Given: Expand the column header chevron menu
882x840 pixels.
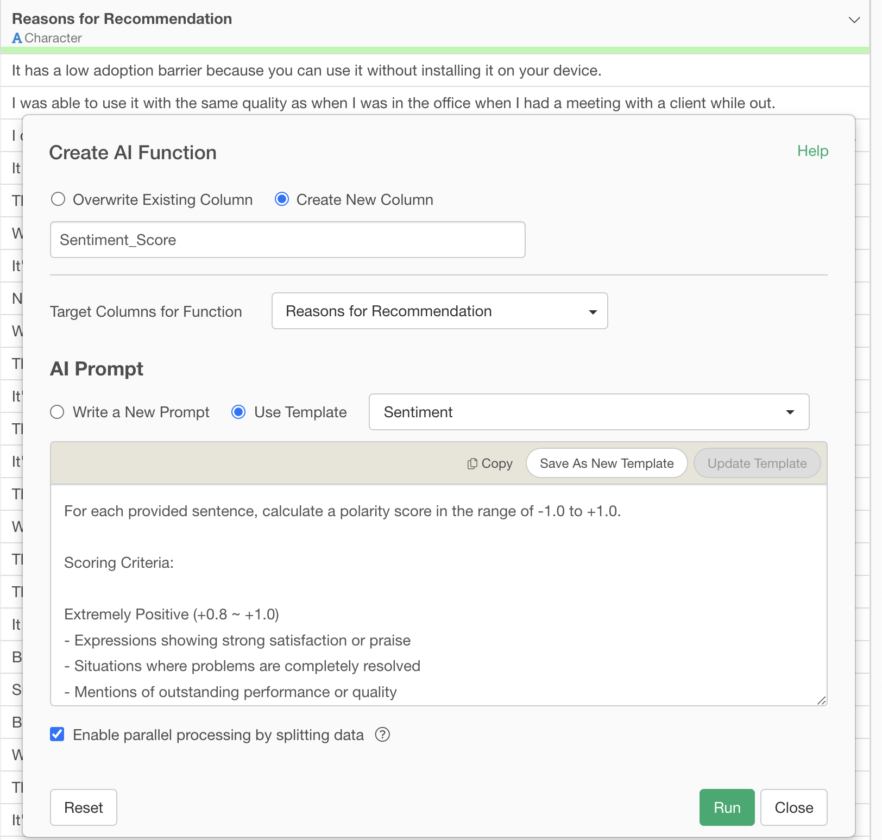Looking at the screenshot, I should pos(854,20).
